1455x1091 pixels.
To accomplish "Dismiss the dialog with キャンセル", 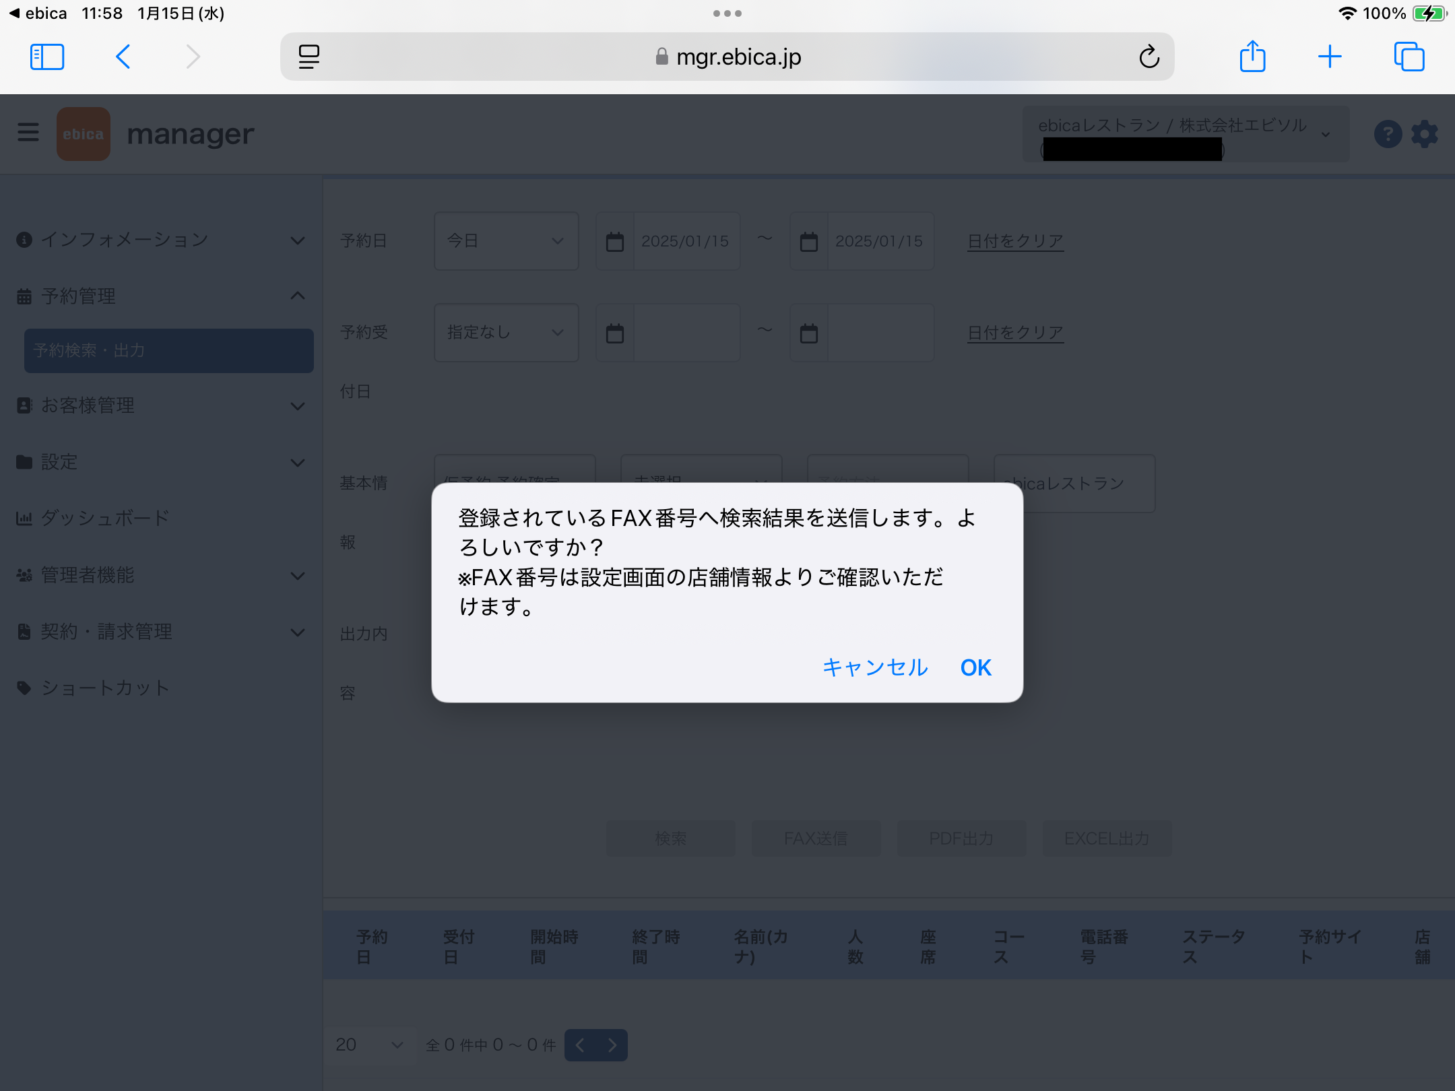I will (x=875, y=667).
